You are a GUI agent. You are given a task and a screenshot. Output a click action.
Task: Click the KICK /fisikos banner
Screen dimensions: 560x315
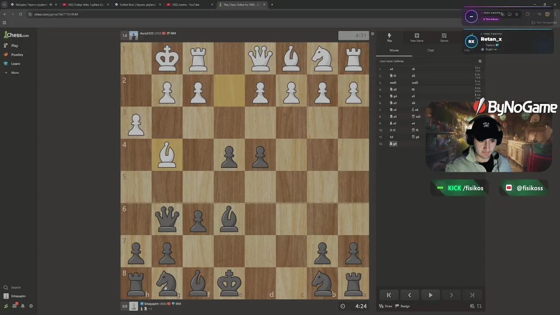460,188
